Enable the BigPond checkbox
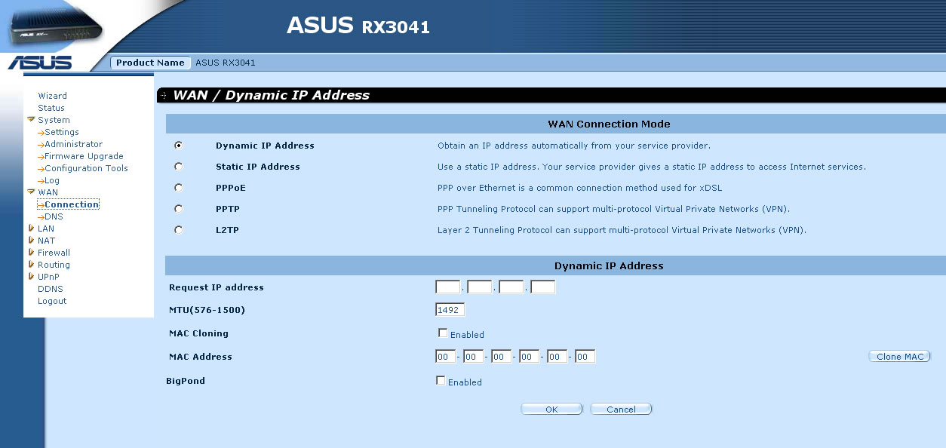This screenshot has width=946, height=448. pos(441,381)
